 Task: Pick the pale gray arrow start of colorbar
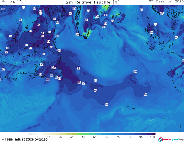click(x=29, y=134)
